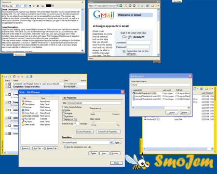Click the General Tab Properties button

[x=108, y=131]
